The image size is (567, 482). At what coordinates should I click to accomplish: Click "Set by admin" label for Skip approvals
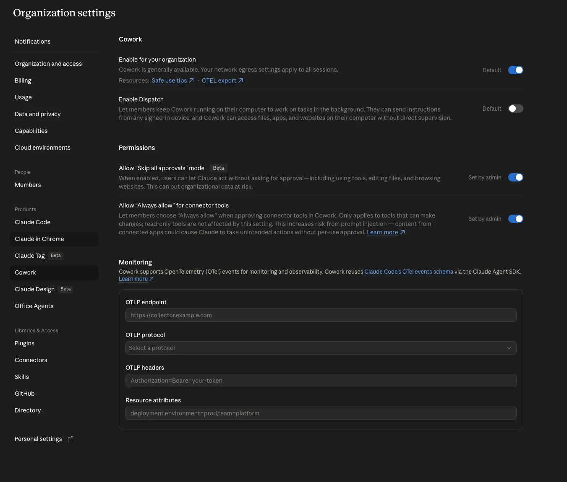coord(485,177)
